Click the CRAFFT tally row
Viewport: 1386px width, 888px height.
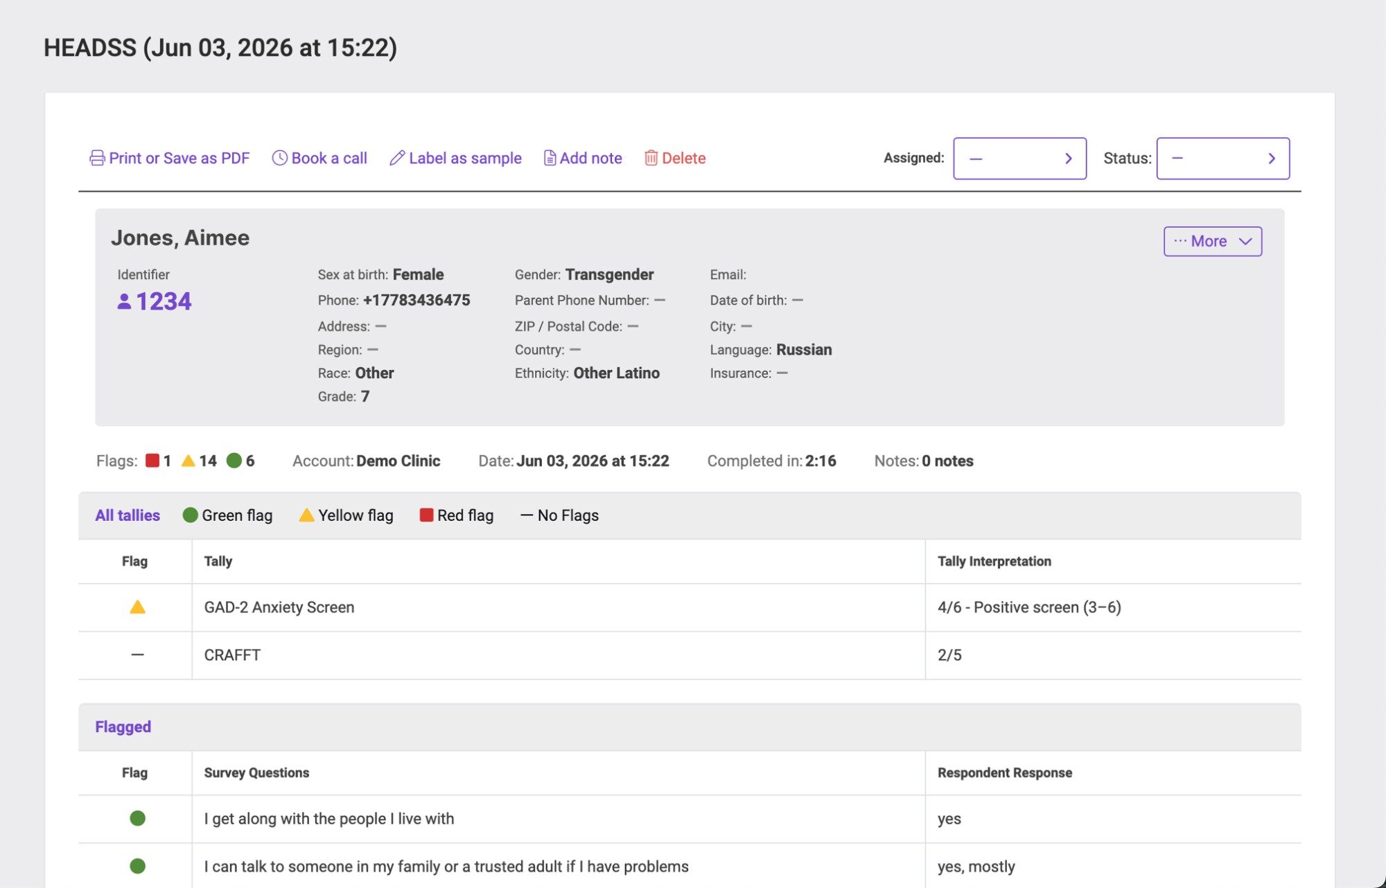[690, 655]
